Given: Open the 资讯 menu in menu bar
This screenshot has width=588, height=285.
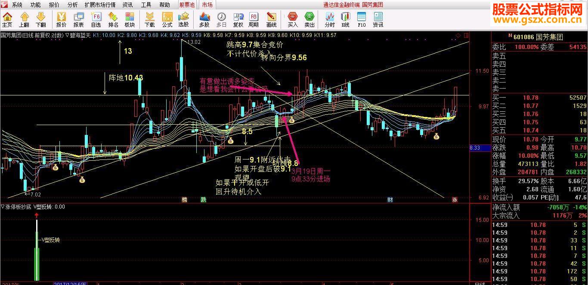Looking at the screenshot, I should (x=128, y=5).
